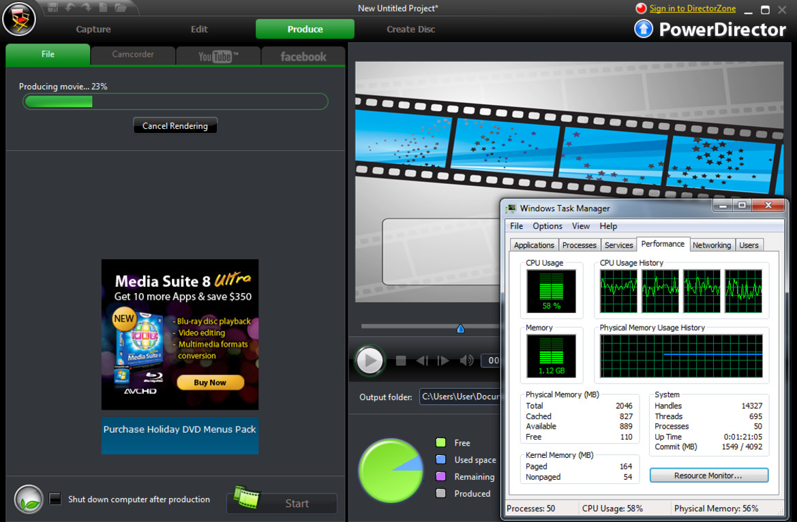Screen dimensions: 797x522
Task: Select the Performance tab
Action: pos(663,244)
